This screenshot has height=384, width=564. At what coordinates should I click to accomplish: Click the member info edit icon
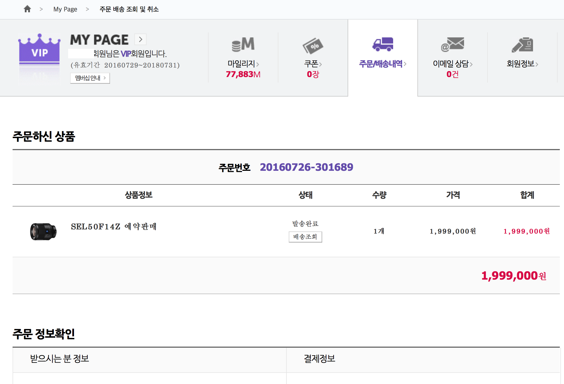click(522, 45)
